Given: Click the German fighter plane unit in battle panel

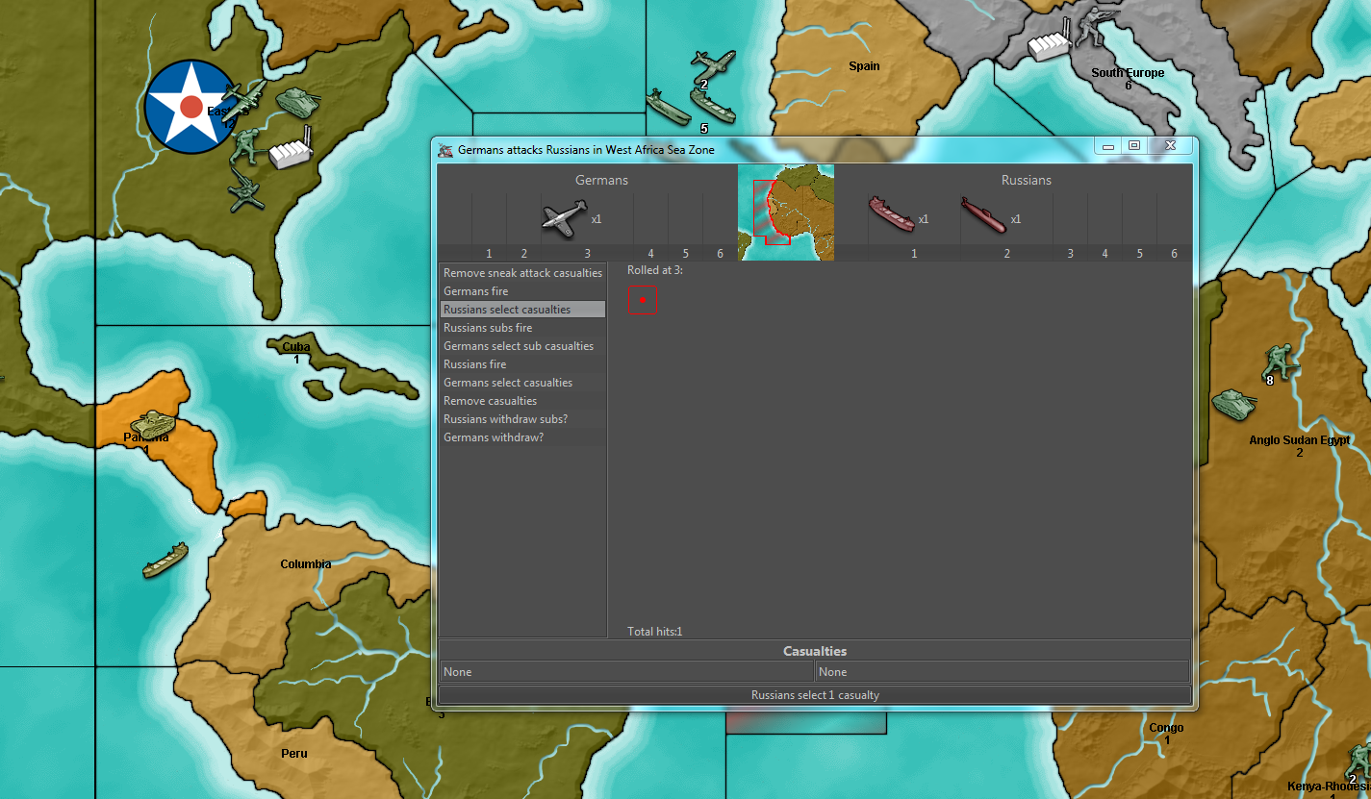Looking at the screenshot, I should click(564, 218).
